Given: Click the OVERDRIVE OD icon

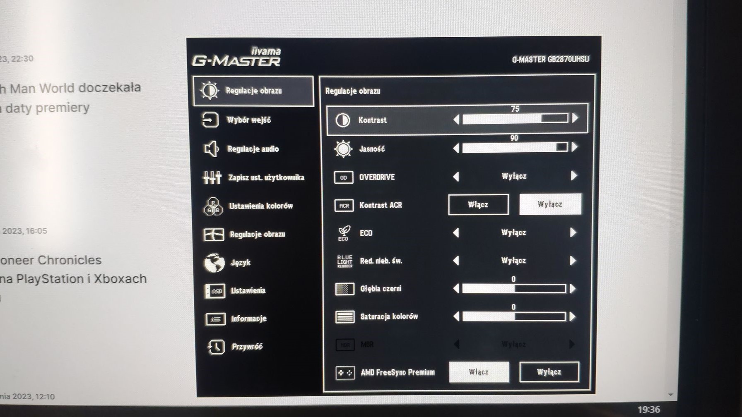Looking at the screenshot, I should click(344, 177).
